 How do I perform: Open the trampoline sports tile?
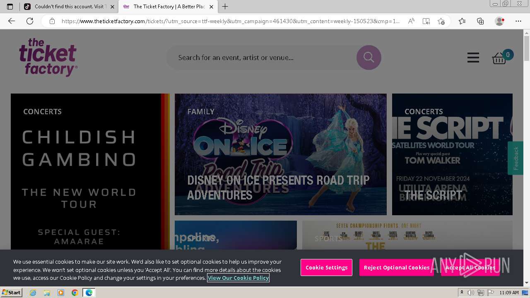coord(236,235)
